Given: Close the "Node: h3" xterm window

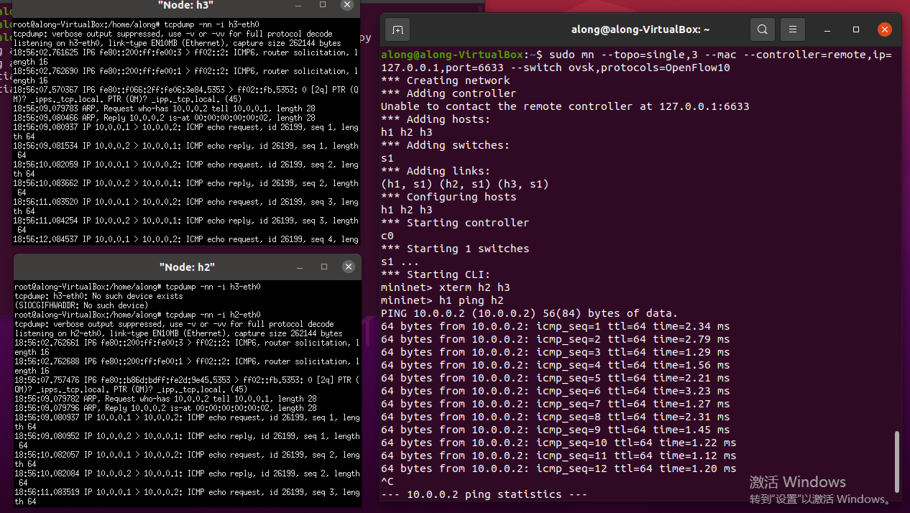Looking at the screenshot, I should pyautogui.click(x=347, y=4).
